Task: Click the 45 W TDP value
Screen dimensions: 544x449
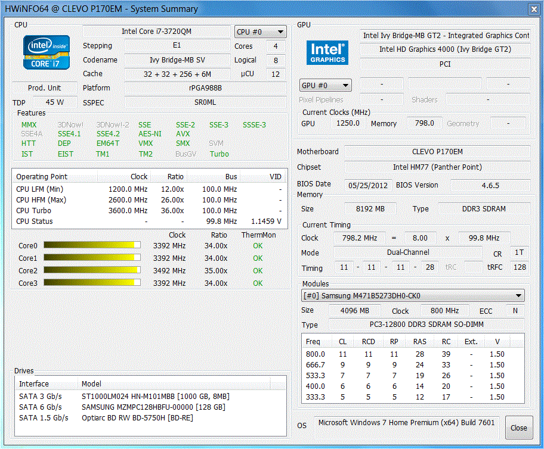Action: [55, 102]
